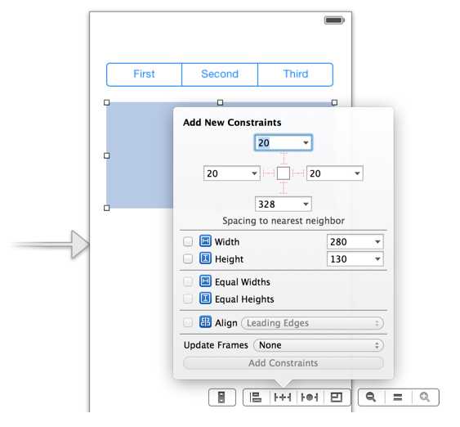Select the Third segment
Image resolution: width=460 pixels, height=427 pixels.
click(x=296, y=74)
